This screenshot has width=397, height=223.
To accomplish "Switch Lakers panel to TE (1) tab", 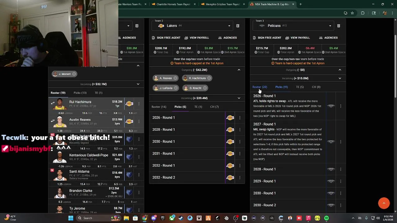I will [x=198, y=107].
